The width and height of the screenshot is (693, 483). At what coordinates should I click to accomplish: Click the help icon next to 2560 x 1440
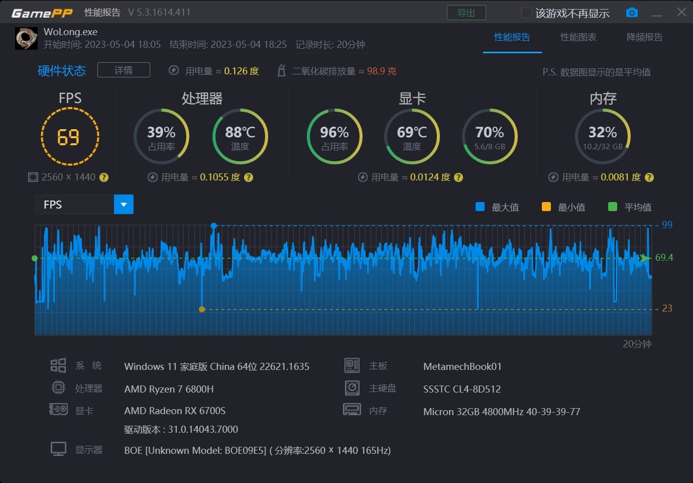click(104, 177)
